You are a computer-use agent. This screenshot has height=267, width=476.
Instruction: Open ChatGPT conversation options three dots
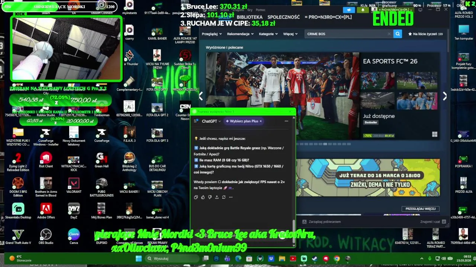tap(286, 121)
